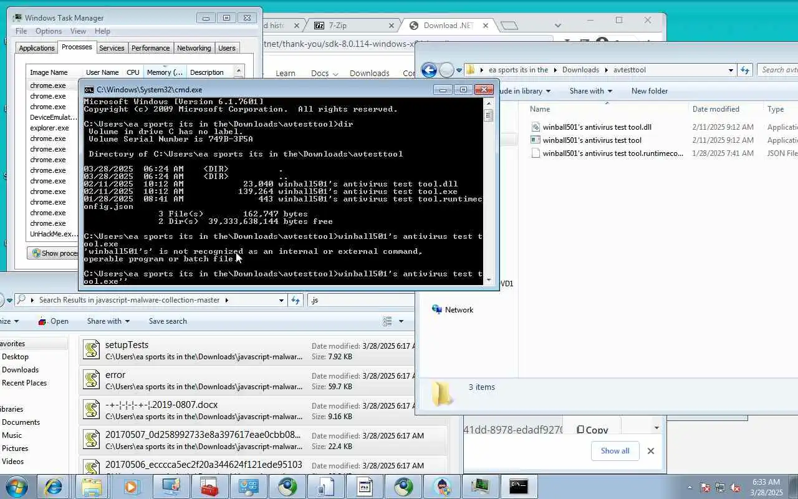798x499 pixels.
Task: Click the volume muted tray icon
Action: [736, 487]
